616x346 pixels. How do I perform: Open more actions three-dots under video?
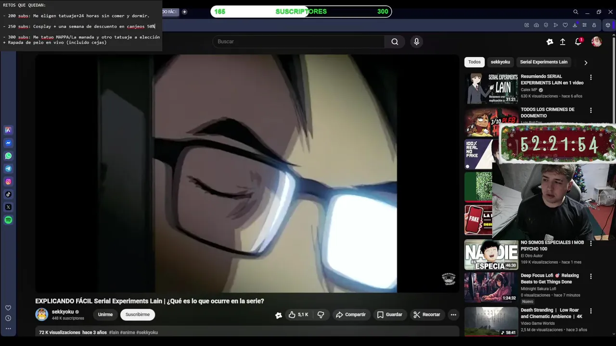[x=453, y=315]
